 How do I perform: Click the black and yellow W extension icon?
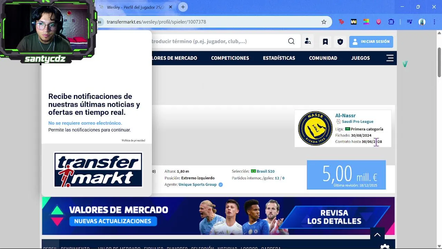point(354,22)
